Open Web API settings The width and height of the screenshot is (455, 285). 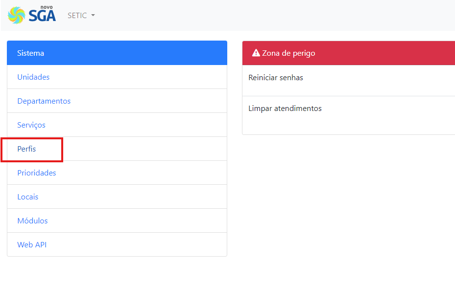coord(32,245)
